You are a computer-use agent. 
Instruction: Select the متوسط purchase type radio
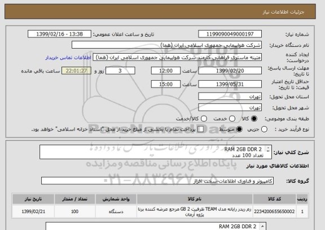click(x=239, y=129)
